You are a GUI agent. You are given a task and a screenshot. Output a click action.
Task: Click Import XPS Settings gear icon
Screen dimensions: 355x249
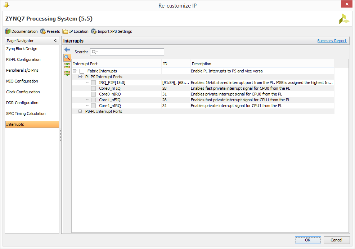click(94, 31)
